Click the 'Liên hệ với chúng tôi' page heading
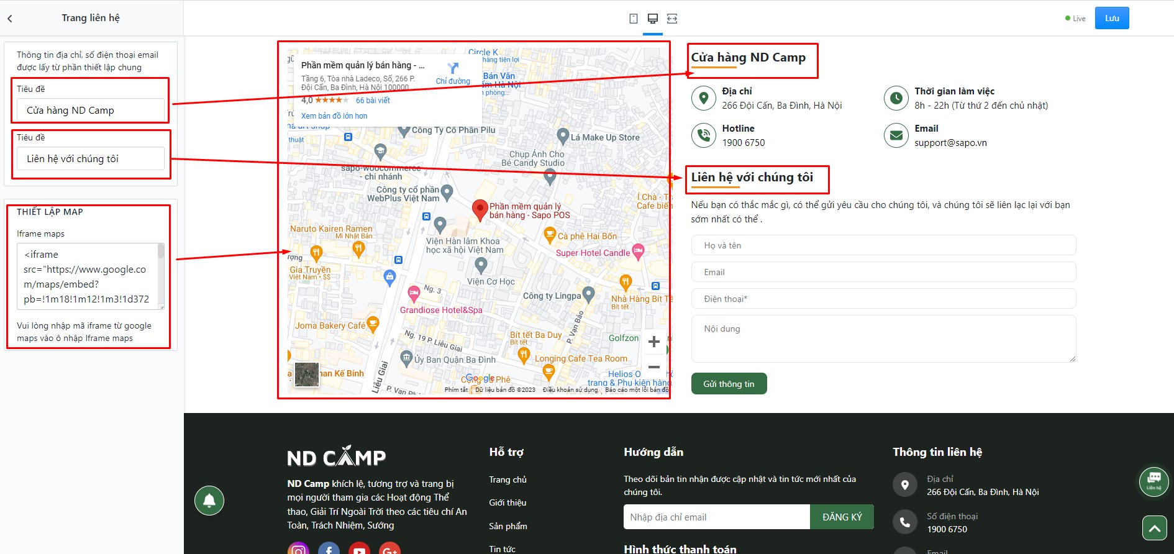The image size is (1174, 554). [752, 178]
